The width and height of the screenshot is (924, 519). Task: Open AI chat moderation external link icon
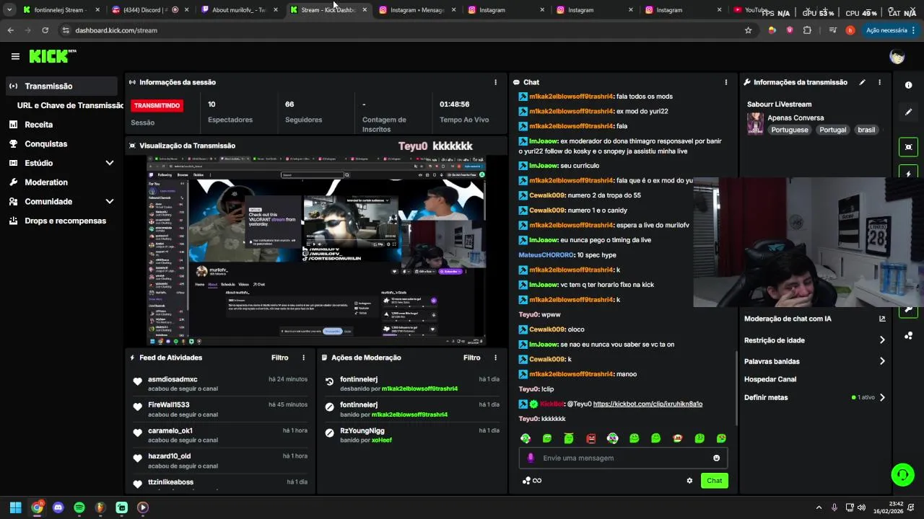pos(882,319)
